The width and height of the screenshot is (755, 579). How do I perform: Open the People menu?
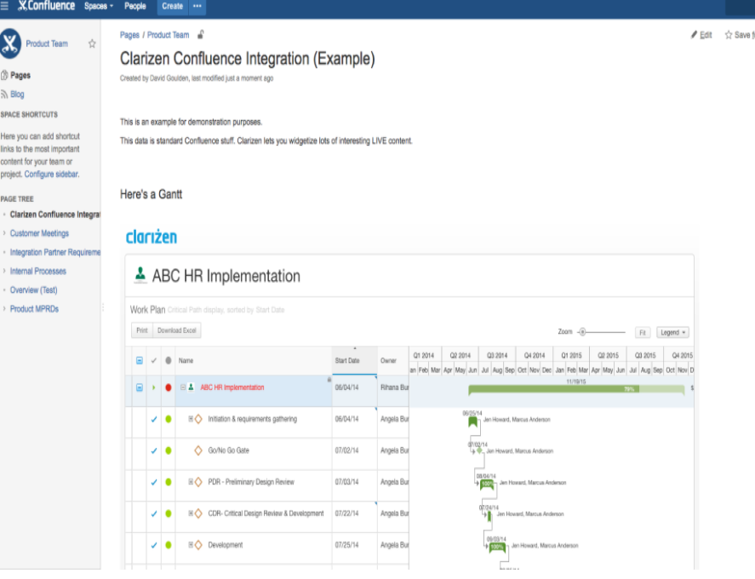point(134,6)
